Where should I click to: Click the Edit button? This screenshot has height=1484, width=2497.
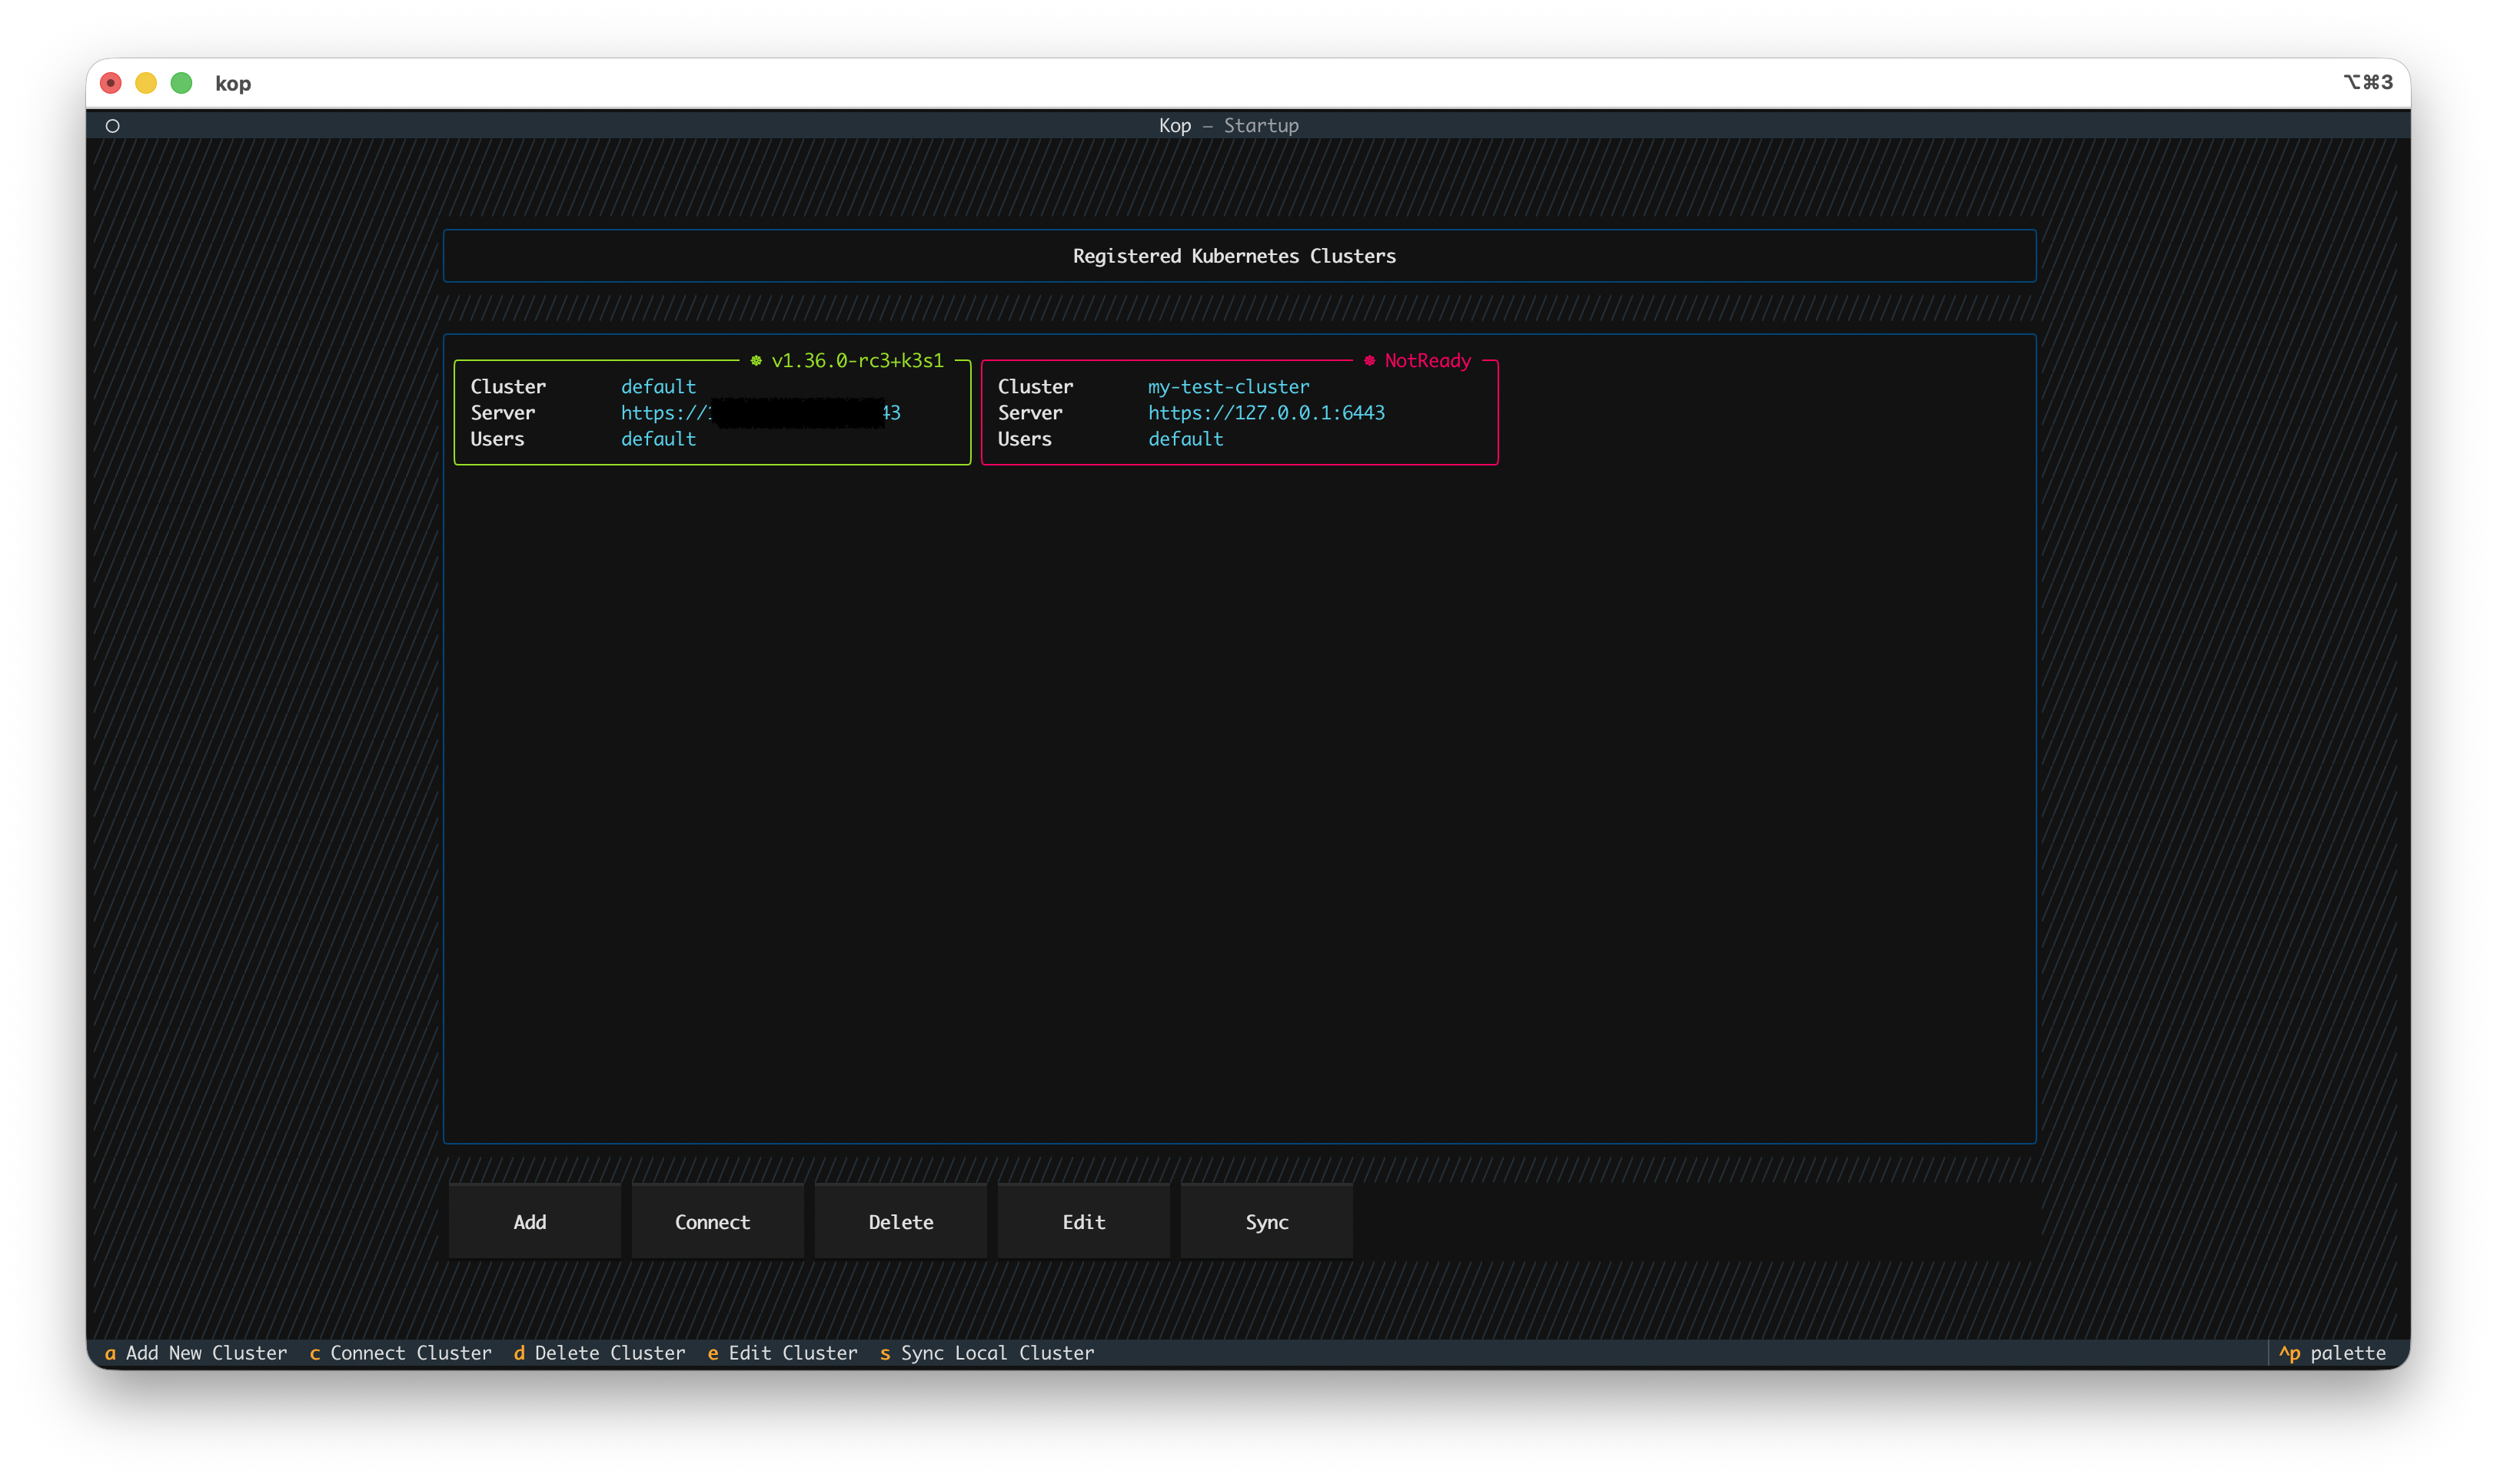coord(1083,1221)
